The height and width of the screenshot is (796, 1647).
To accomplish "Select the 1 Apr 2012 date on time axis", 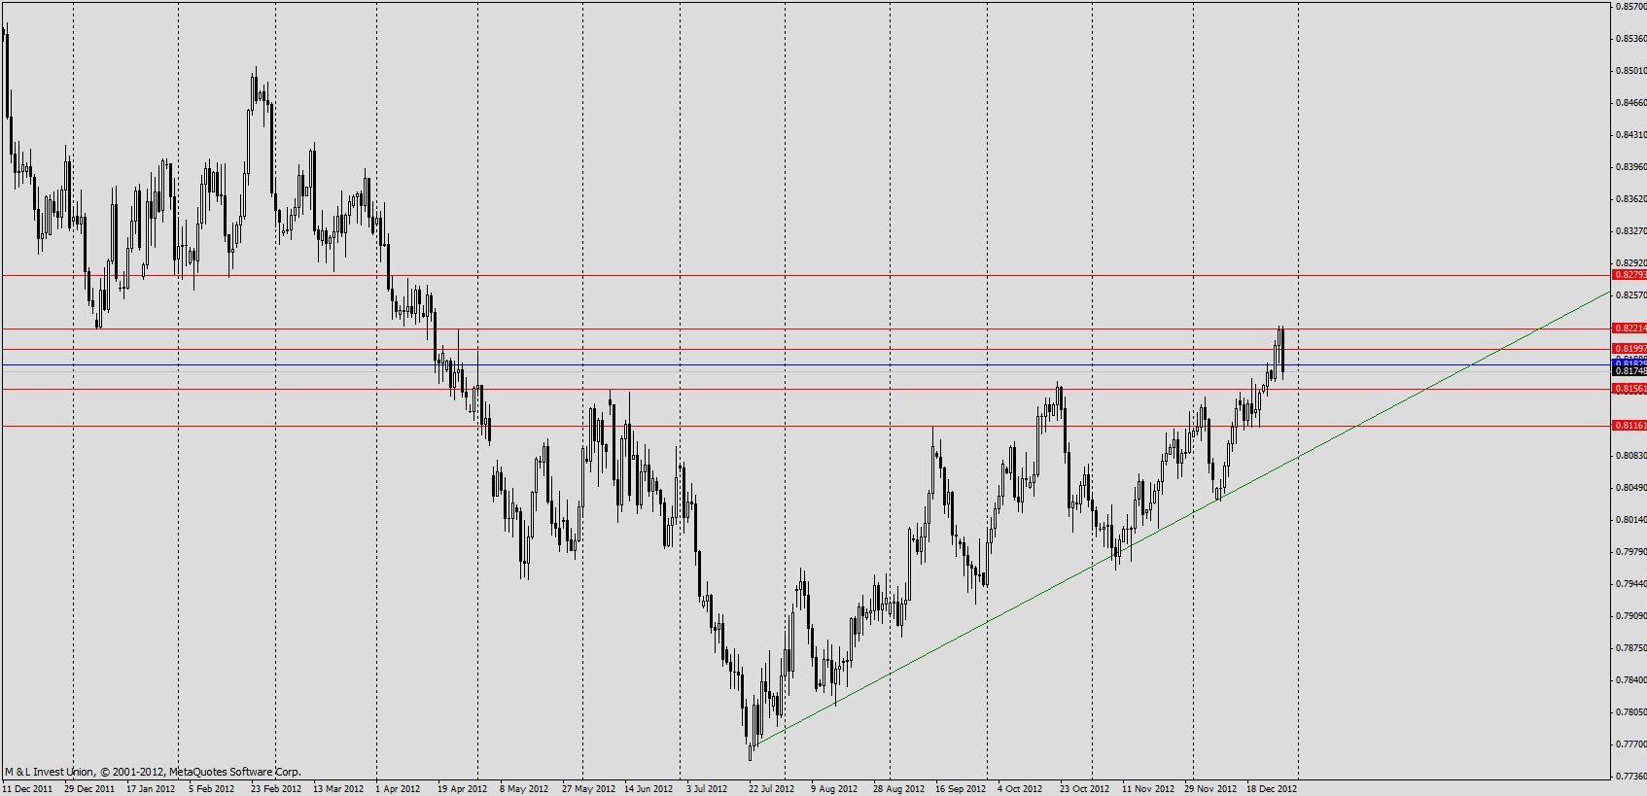I will pyautogui.click(x=398, y=788).
